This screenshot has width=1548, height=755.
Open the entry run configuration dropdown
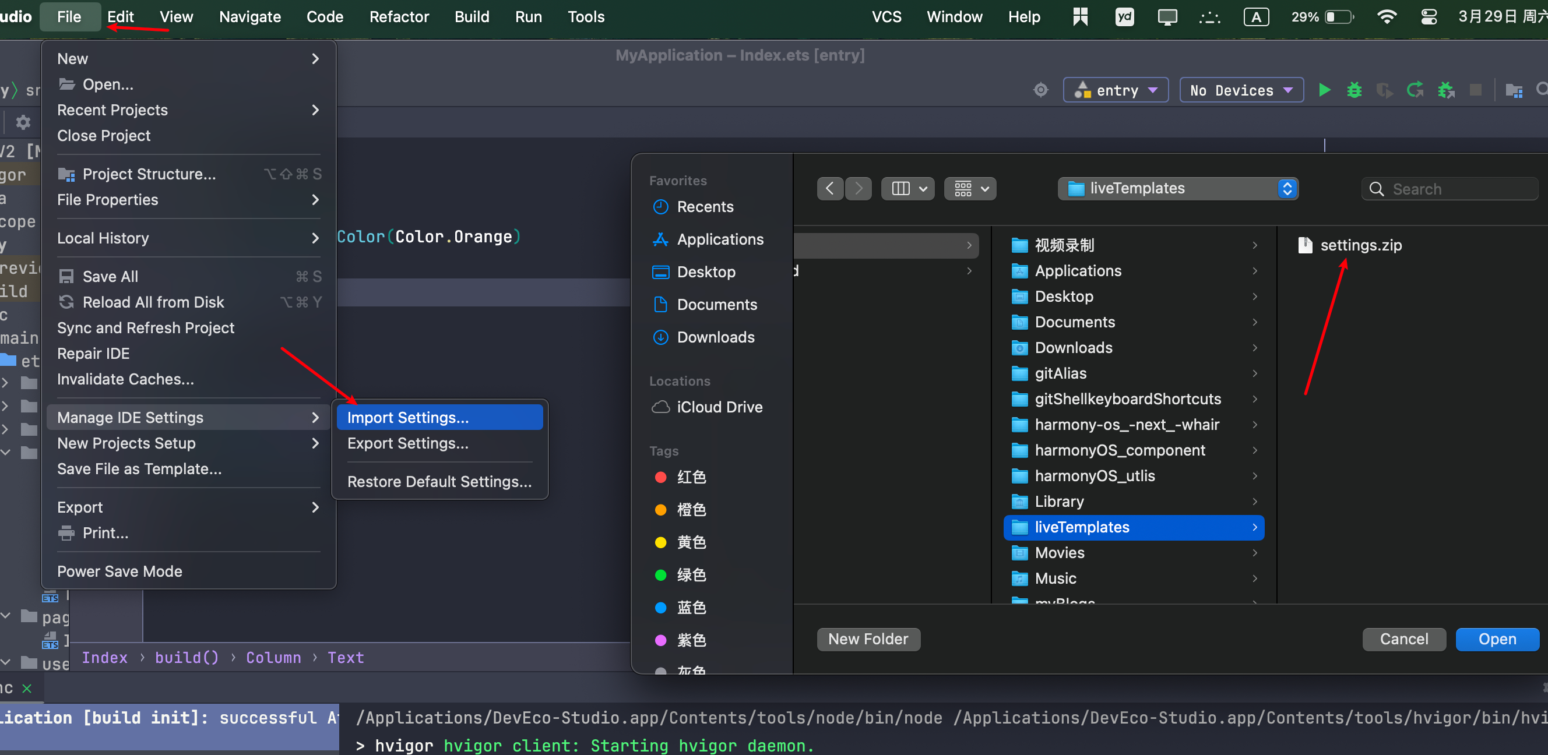[1116, 90]
